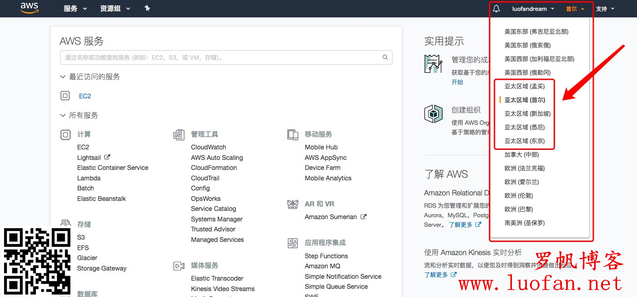Click the 计算 category icon
Image resolution: width=637 pixels, height=297 pixels.
click(66, 134)
